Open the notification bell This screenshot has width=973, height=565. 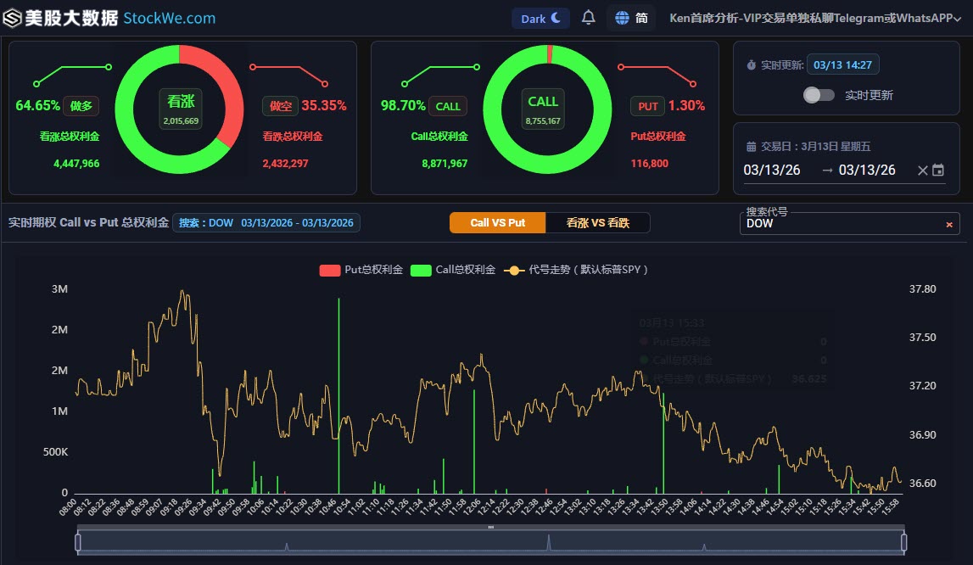coord(588,15)
